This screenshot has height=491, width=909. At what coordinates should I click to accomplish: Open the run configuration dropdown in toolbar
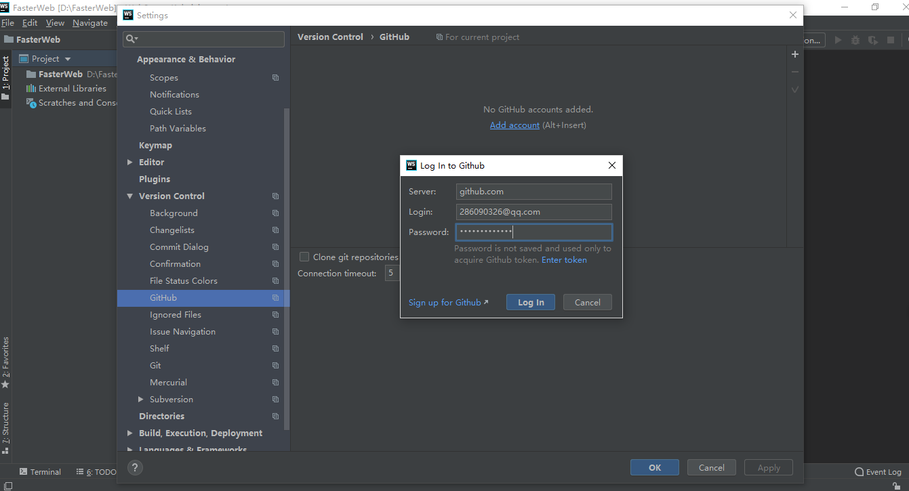pyautogui.click(x=814, y=40)
